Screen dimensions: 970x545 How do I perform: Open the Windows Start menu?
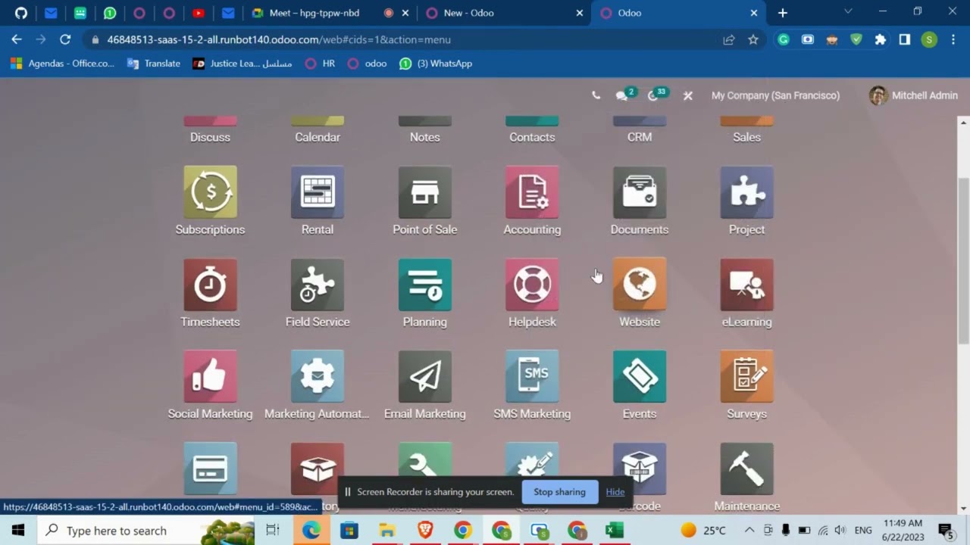18,531
